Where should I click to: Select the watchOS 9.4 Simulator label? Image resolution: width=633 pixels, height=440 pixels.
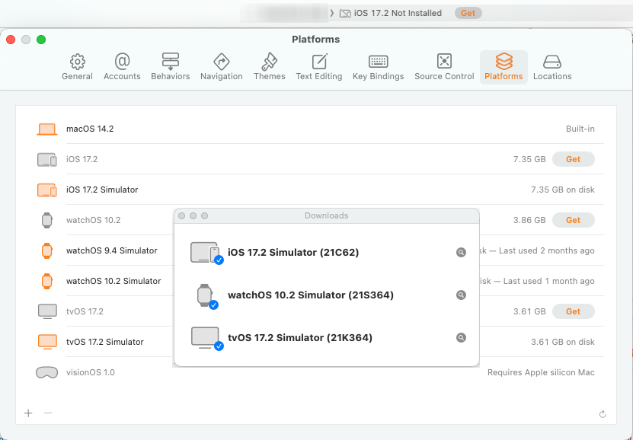pyautogui.click(x=112, y=251)
